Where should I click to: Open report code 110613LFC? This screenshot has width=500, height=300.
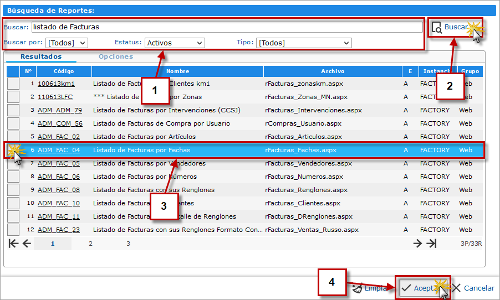pos(55,97)
